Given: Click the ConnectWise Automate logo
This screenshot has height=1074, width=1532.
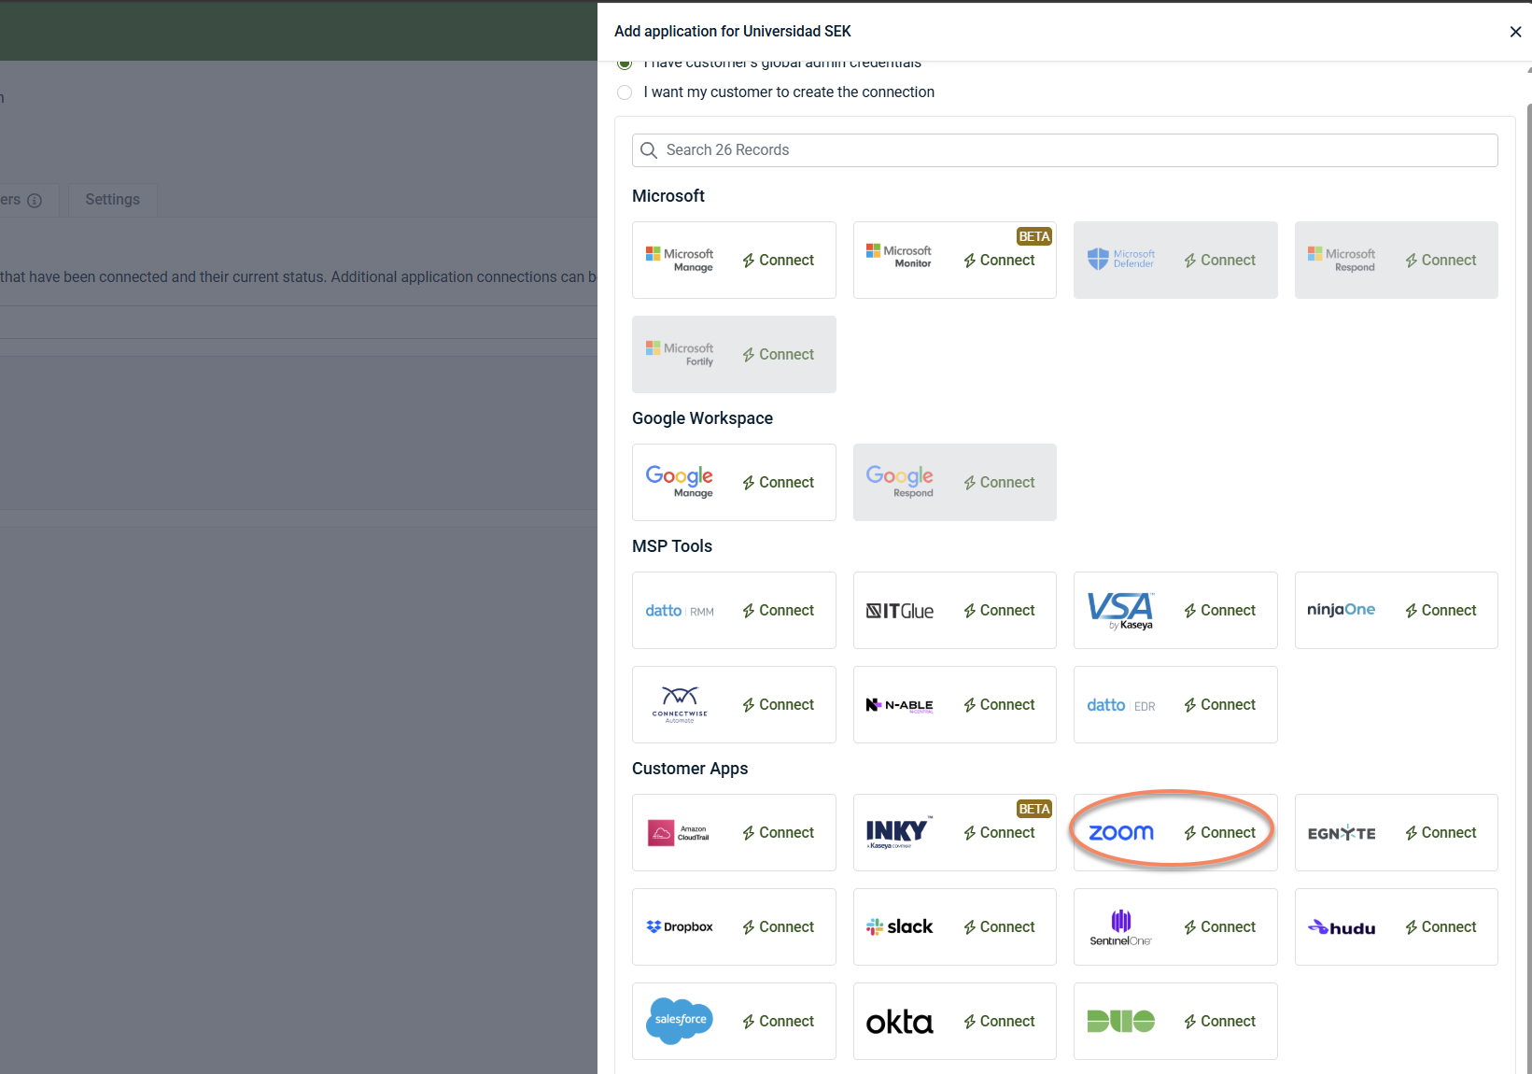Looking at the screenshot, I should click(x=680, y=705).
